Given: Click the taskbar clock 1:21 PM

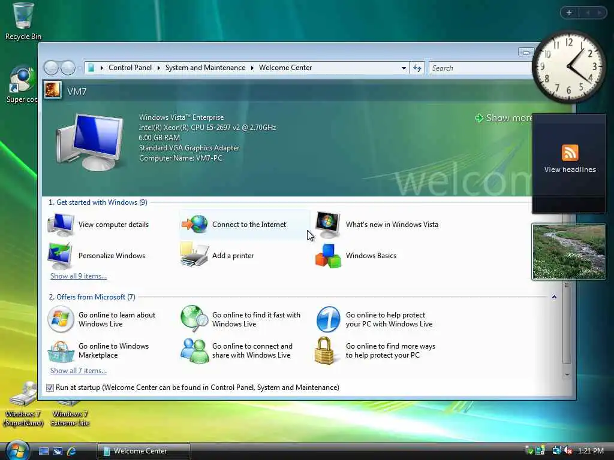Looking at the screenshot, I should (x=591, y=450).
